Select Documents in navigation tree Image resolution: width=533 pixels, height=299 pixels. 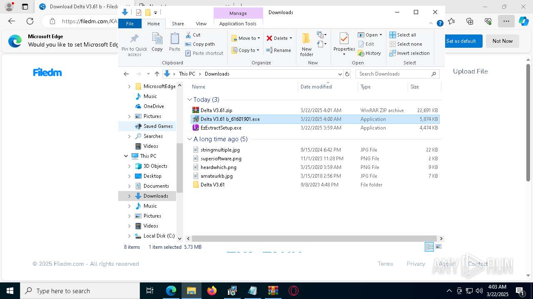pyautogui.click(x=156, y=186)
